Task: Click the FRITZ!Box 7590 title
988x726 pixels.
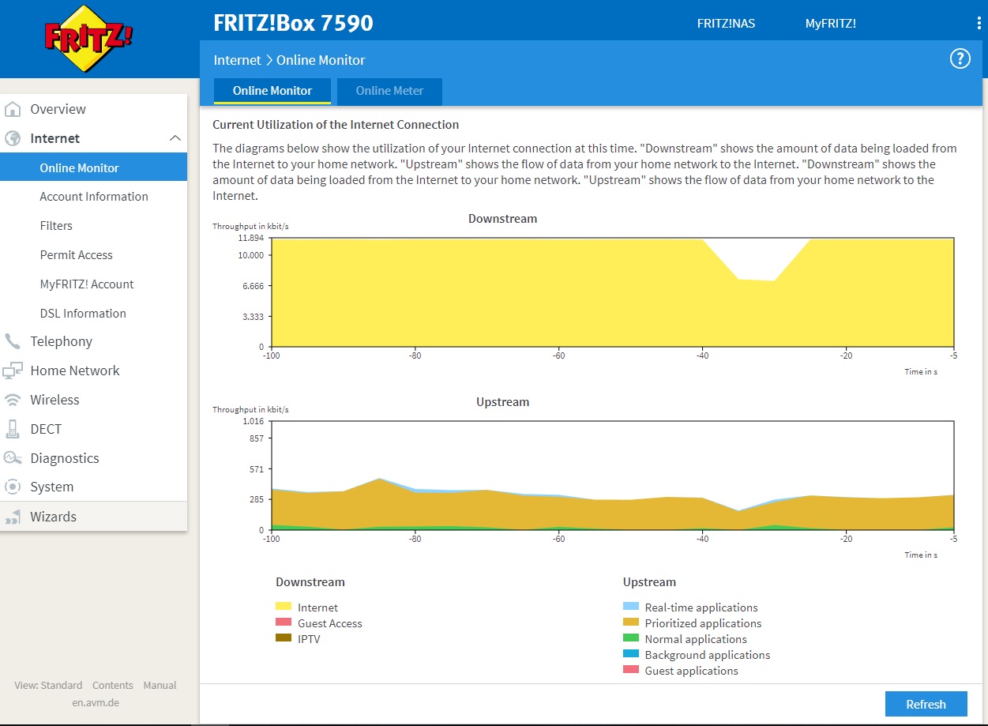Action: pos(293,23)
